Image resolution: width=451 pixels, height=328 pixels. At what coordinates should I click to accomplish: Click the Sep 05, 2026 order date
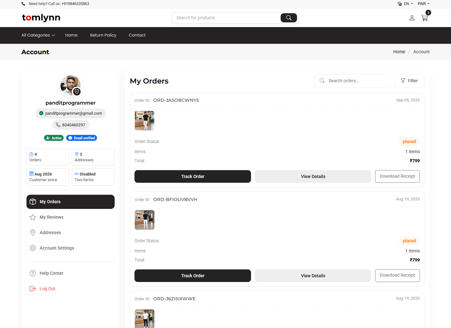coord(408,100)
